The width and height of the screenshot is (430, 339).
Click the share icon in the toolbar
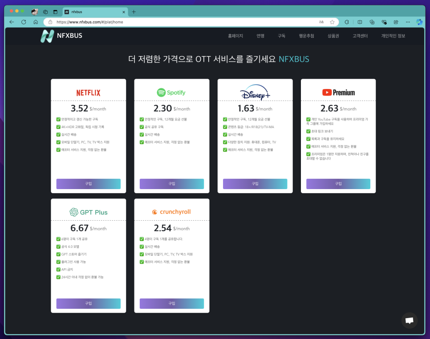coord(396,22)
